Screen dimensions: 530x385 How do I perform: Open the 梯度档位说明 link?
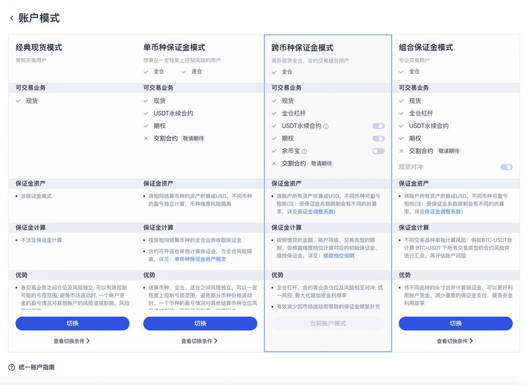point(338,255)
